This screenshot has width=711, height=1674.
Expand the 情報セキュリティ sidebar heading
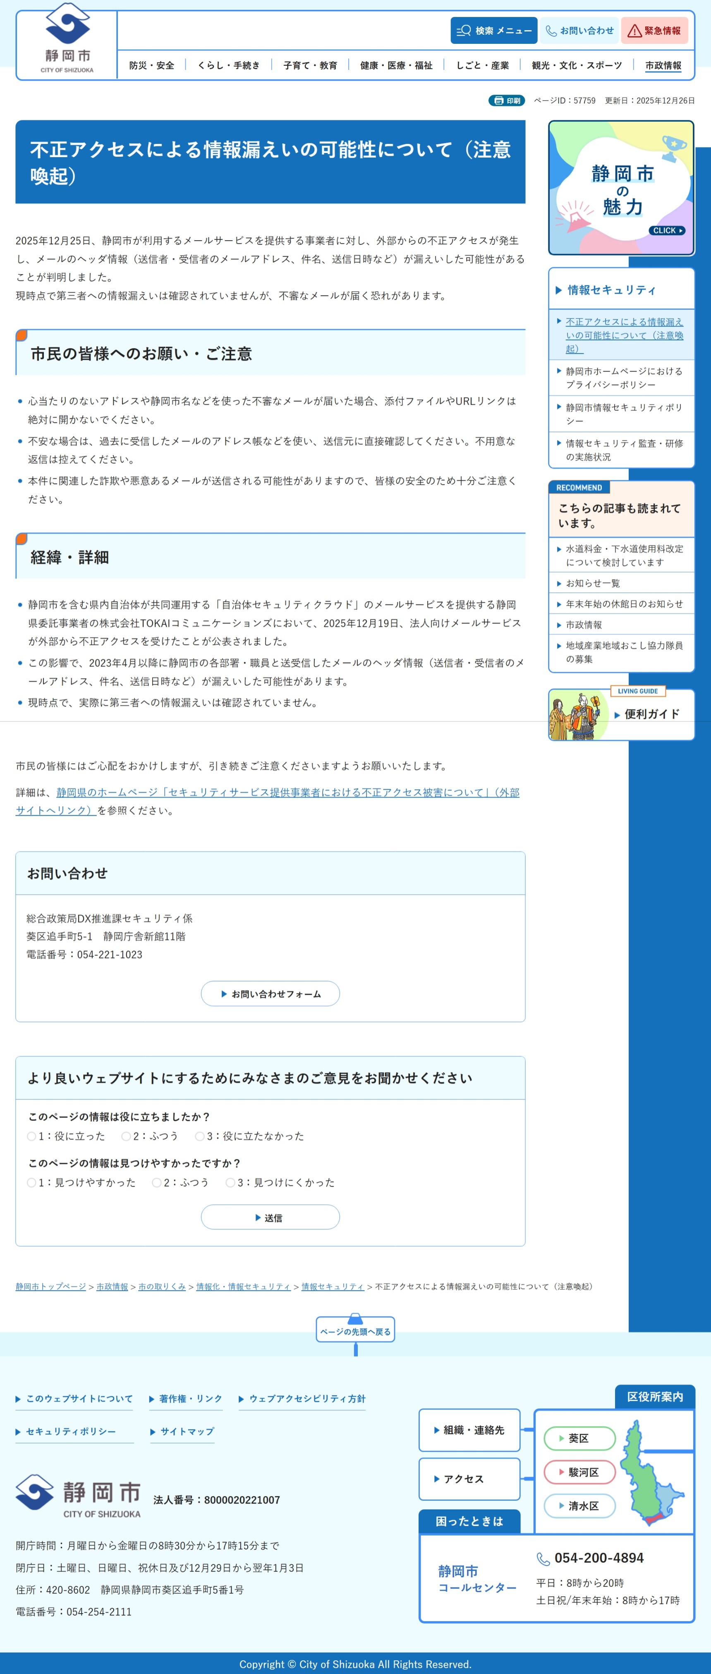tap(611, 290)
